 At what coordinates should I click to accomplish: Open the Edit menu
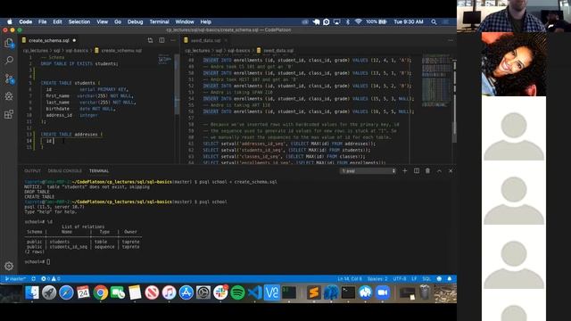pyautogui.click(x=57, y=21)
